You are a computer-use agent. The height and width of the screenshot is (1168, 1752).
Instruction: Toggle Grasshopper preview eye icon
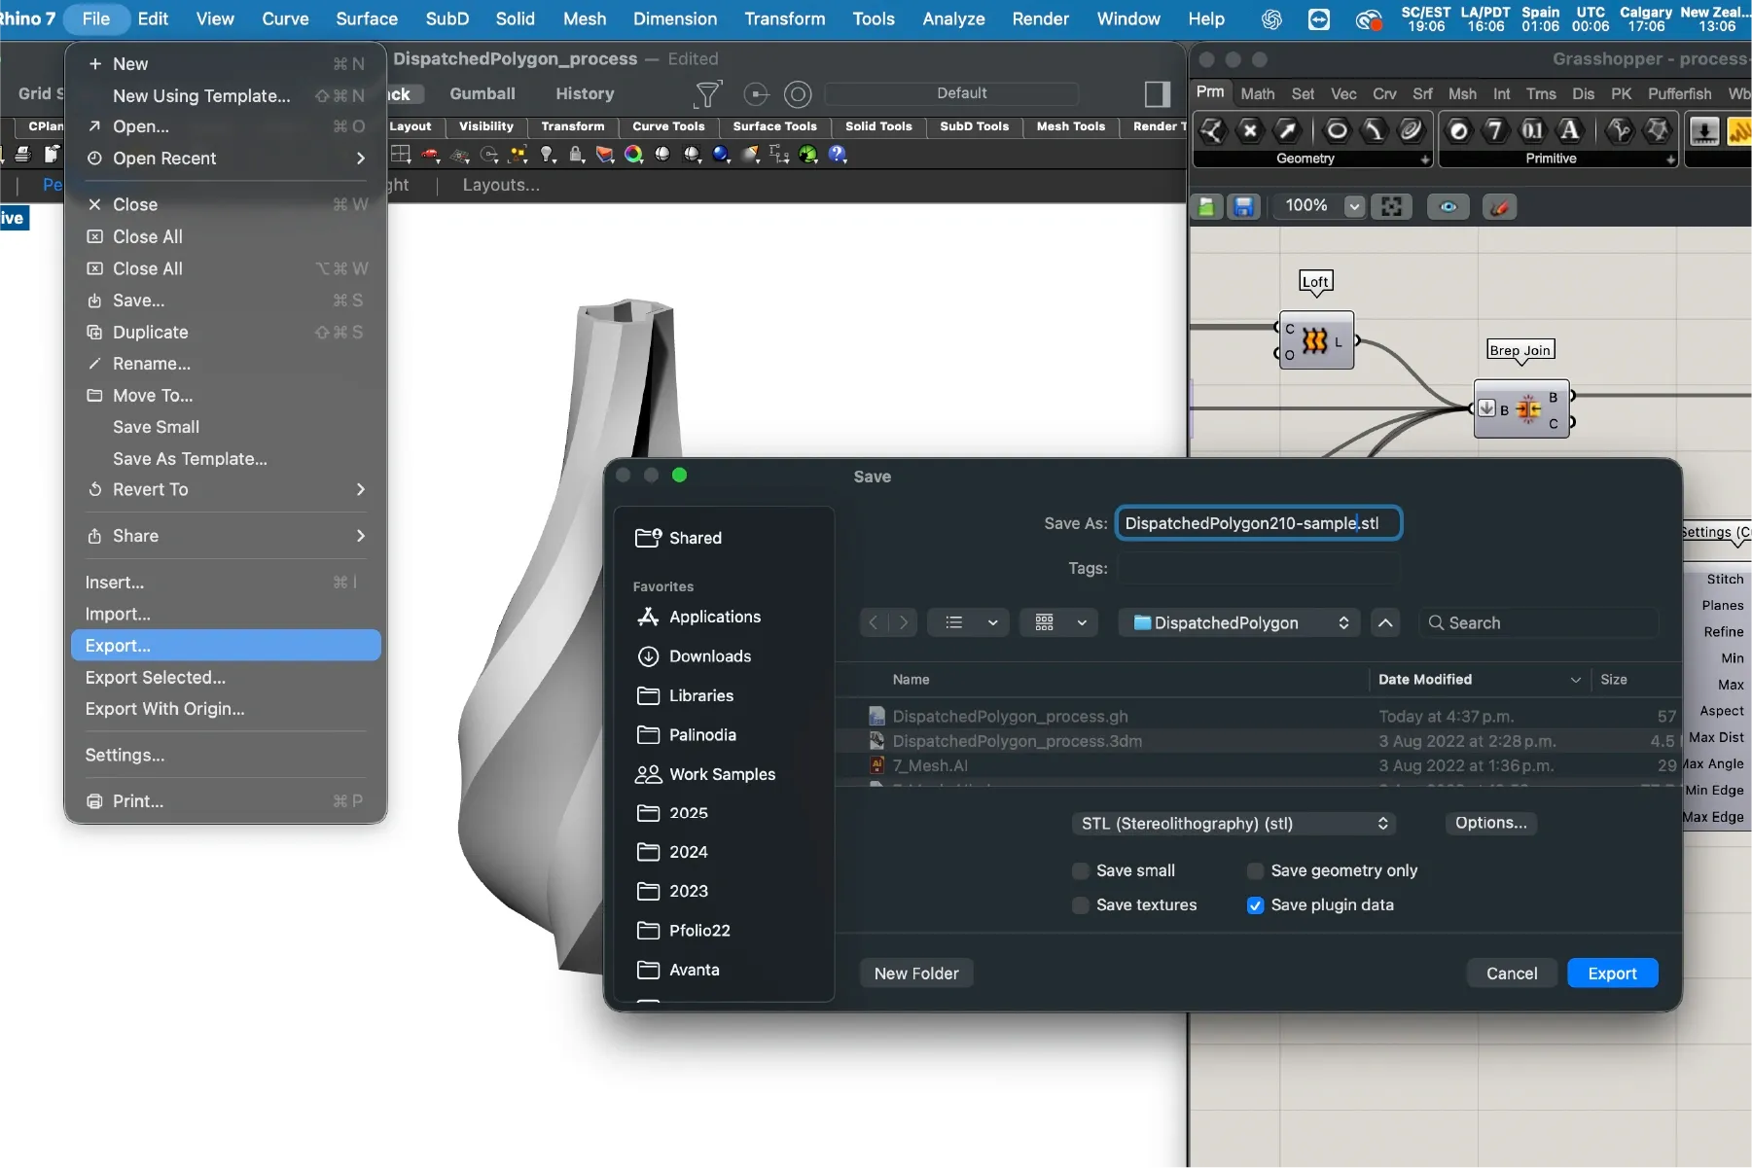[x=1448, y=206]
